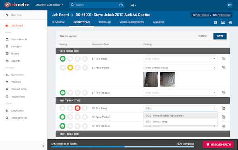Click the Job Board car icon
238x150 pixels.
pos(7,25)
